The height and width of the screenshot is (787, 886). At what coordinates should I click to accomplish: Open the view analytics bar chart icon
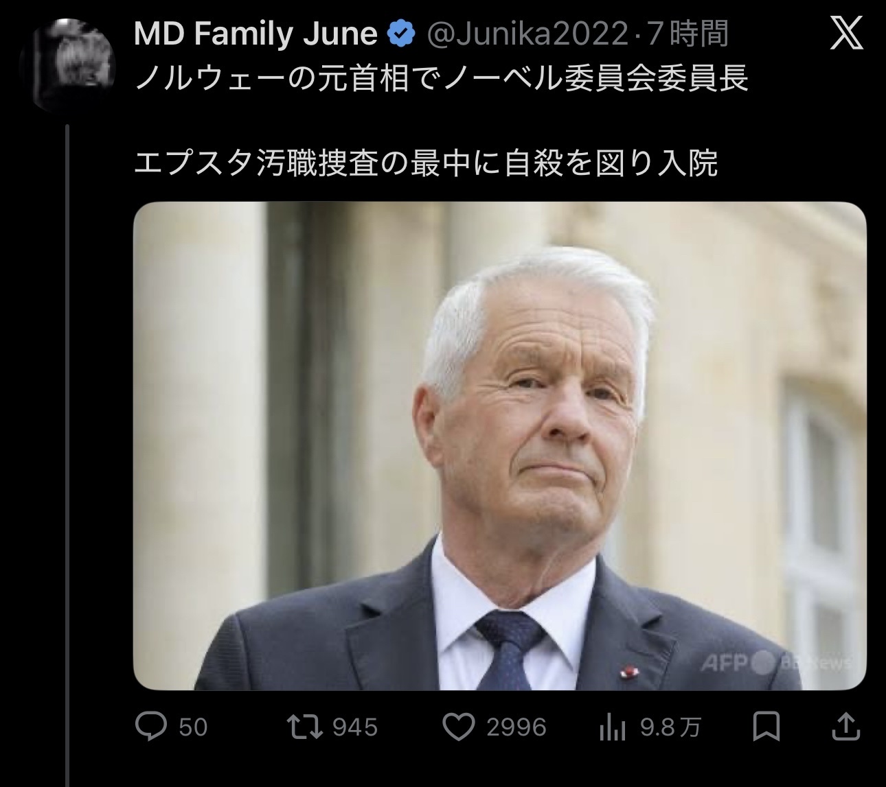pyautogui.click(x=612, y=727)
